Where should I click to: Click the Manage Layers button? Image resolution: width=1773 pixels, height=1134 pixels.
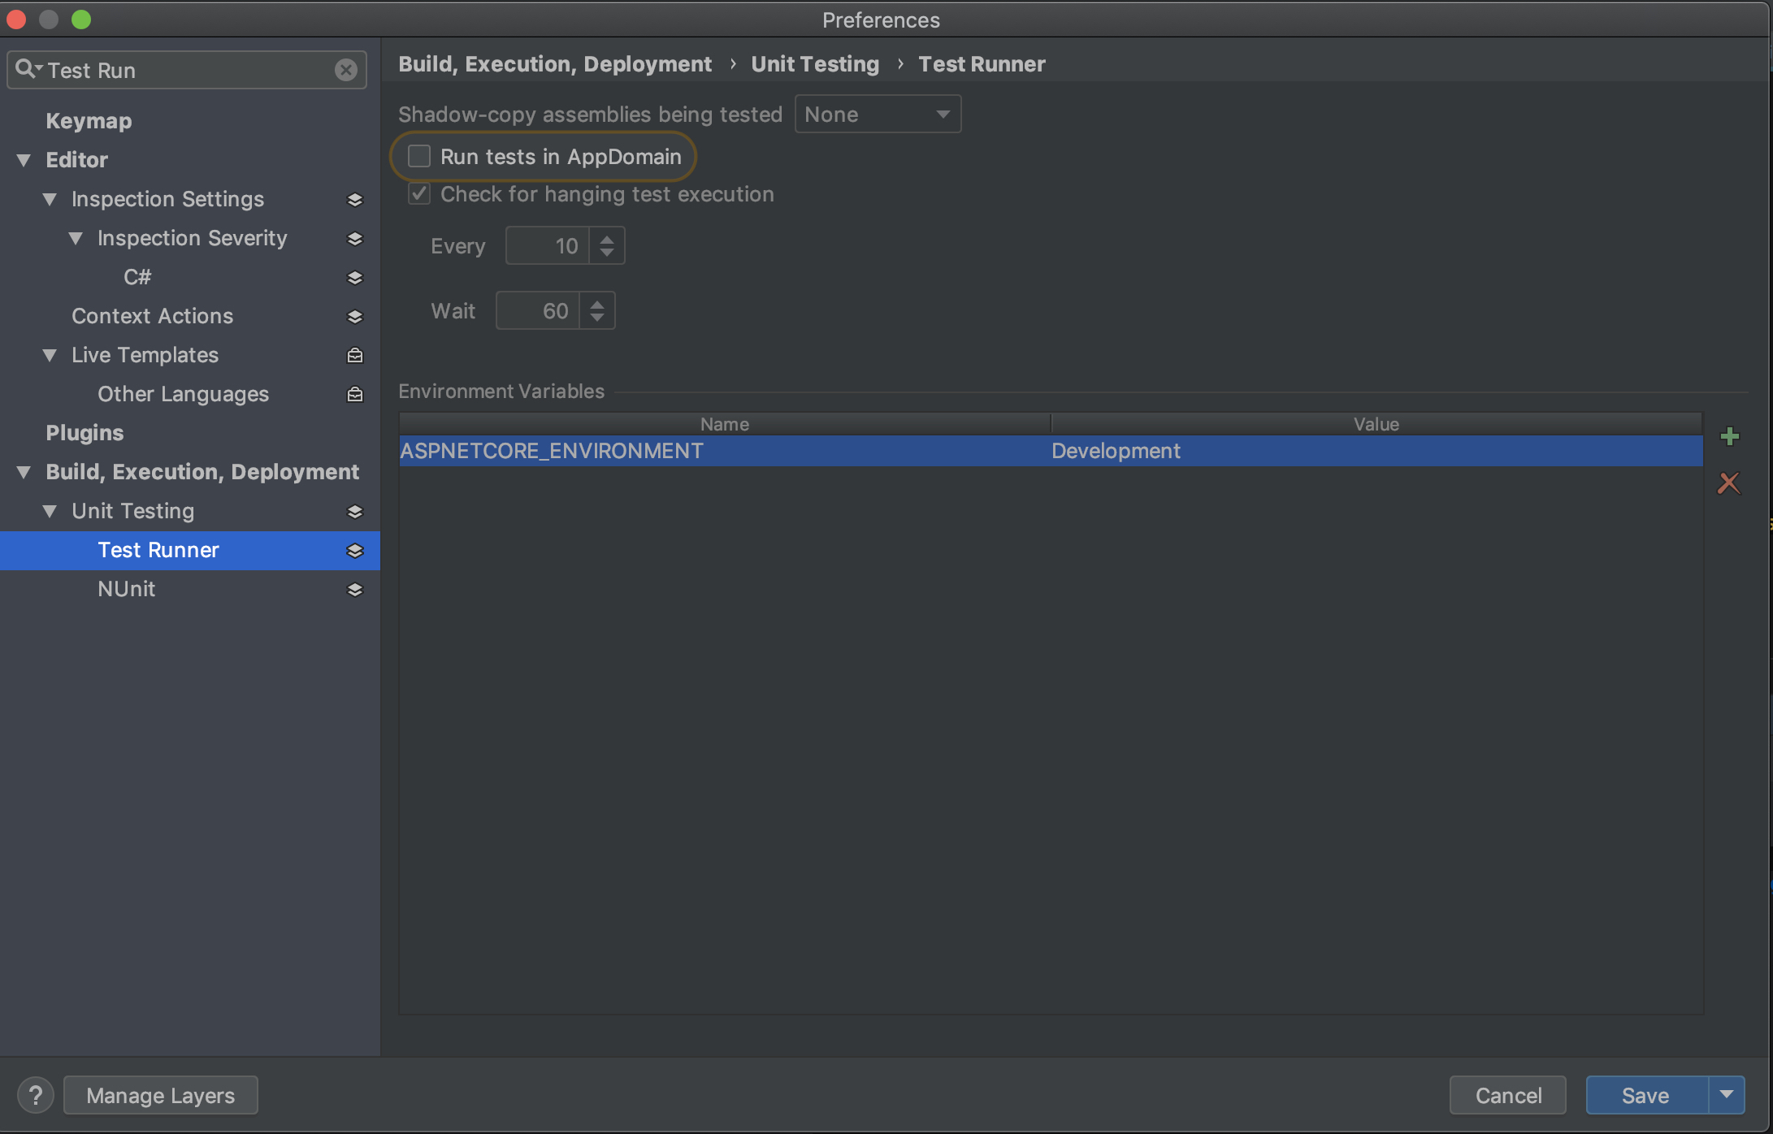click(160, 1095)
